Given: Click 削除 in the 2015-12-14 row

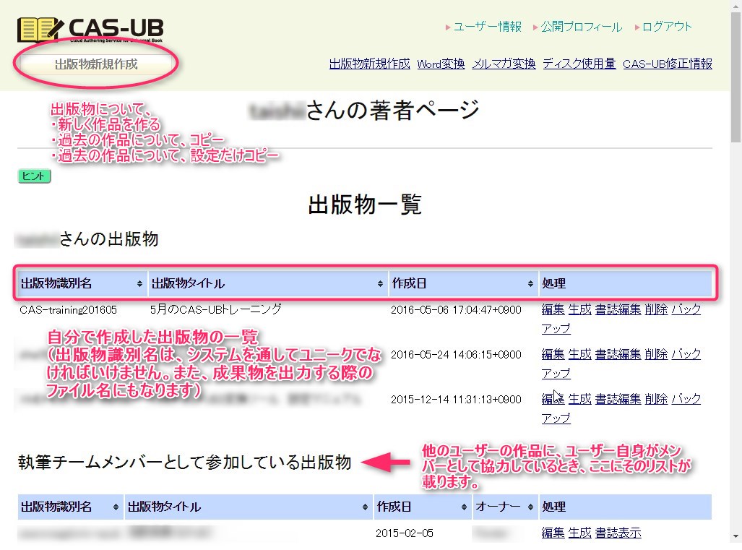Looking at the screenshot, I should tap(656, 399).
